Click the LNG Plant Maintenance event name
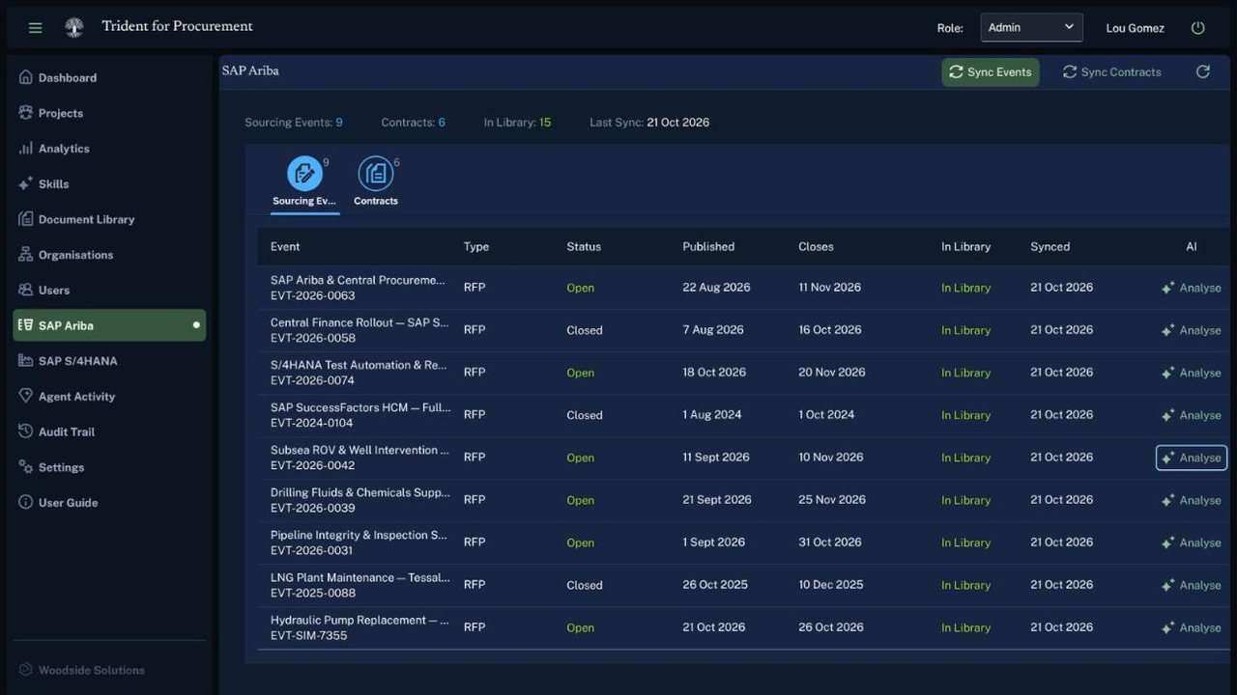Screen dimensions: 1237x695 (x=360, y=577)
